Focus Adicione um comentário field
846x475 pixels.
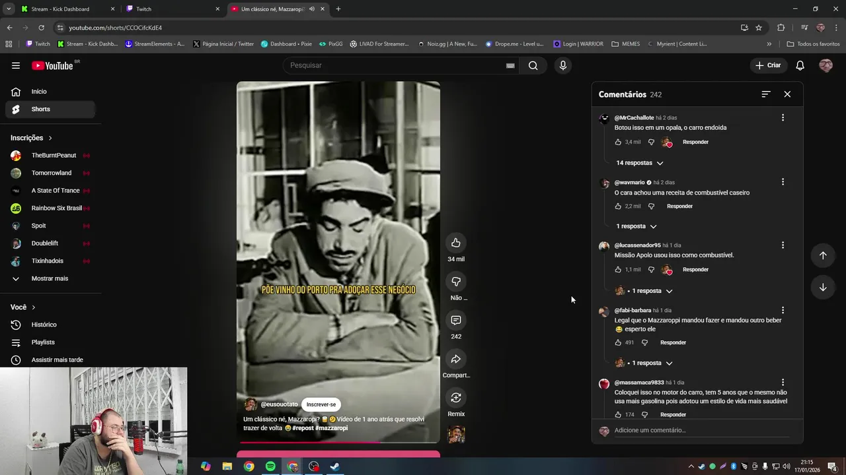point(701,430)
